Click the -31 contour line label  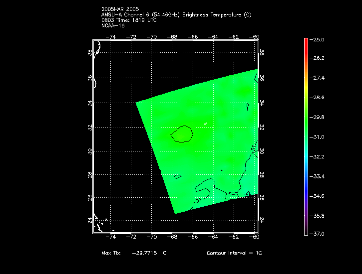pyautogui.click(x=198, y=201)
